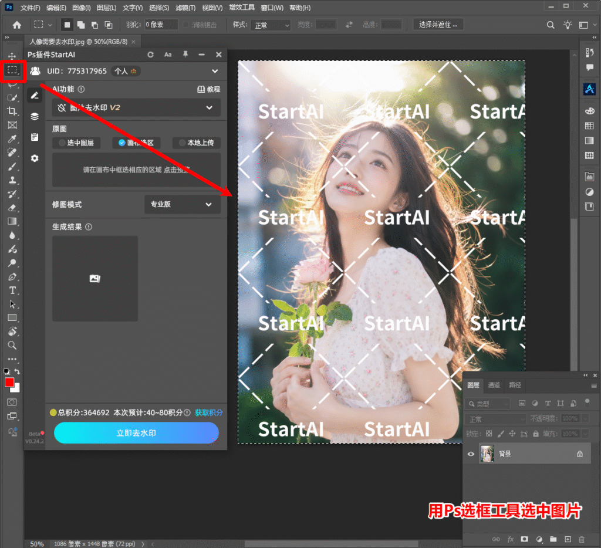Open StartAI settings gear icon
The image size is (601, 548).
pyautogui.click(x=35, y=158)
